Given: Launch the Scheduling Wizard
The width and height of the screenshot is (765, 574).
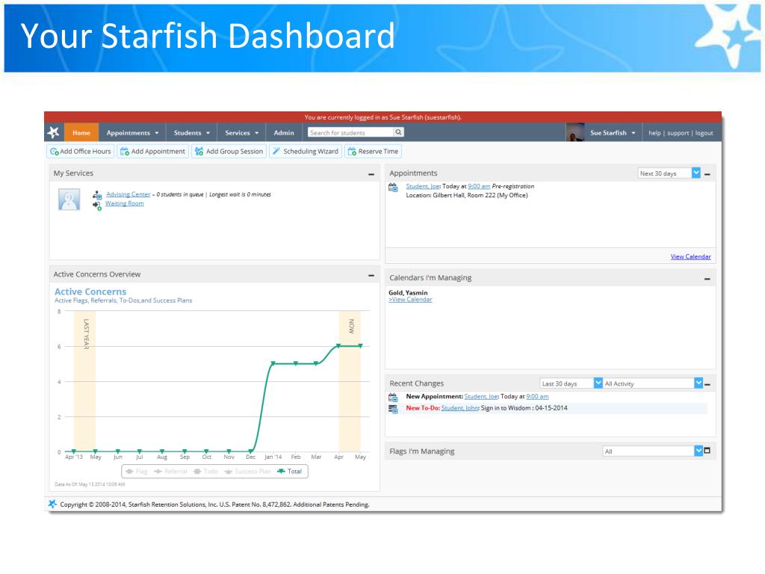Looking at the screenshot, I should point(306,151).
